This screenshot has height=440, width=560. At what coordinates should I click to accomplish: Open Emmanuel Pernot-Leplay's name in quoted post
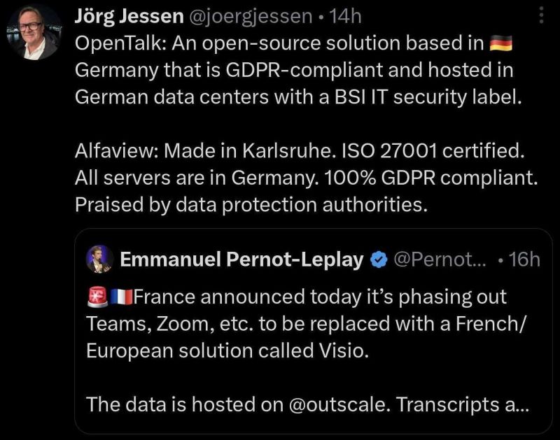pyautogui.click(x=242, y=260)
